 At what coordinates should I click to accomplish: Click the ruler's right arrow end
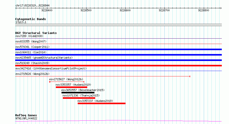[x=221, y=8]
